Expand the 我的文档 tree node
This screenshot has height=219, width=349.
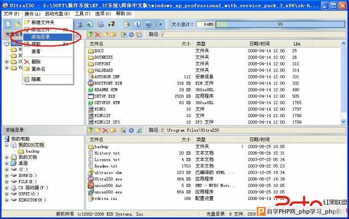pyautogui.click(x=7, y=157)
